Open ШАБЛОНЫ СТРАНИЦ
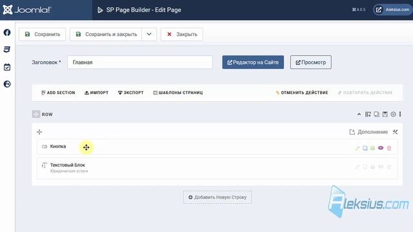This screenshot has width=413, height=232. [x=178, y=93]
